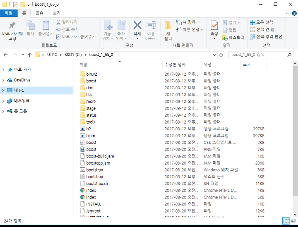The height and width of the screenshot is (227, 298).
Task: Switch to the Share (공유) ribbon tab
Action: [40, 13]
